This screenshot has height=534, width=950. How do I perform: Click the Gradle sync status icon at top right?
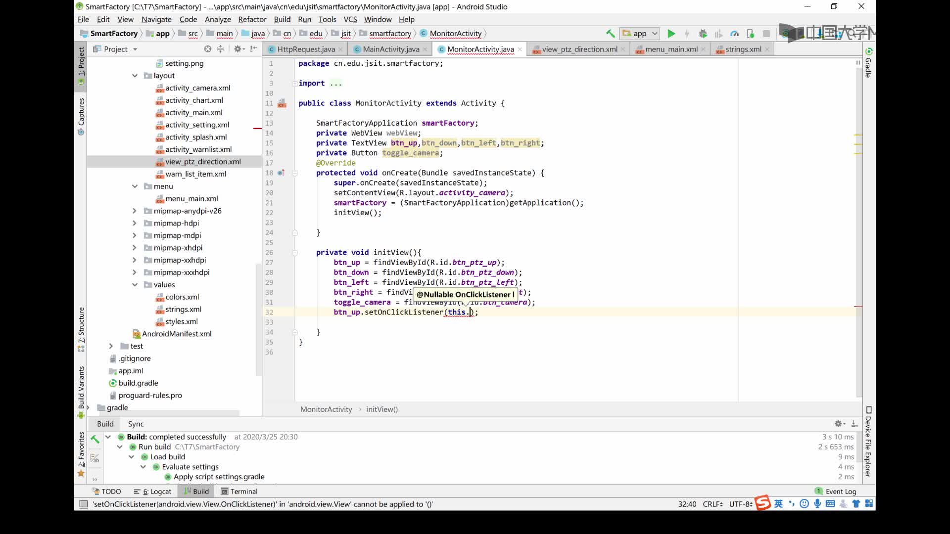[x=868, y=51]
